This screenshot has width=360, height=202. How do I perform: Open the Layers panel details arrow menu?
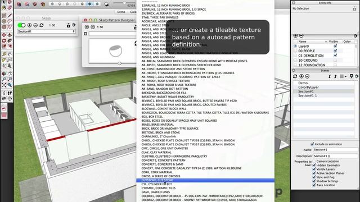[355, 36]
